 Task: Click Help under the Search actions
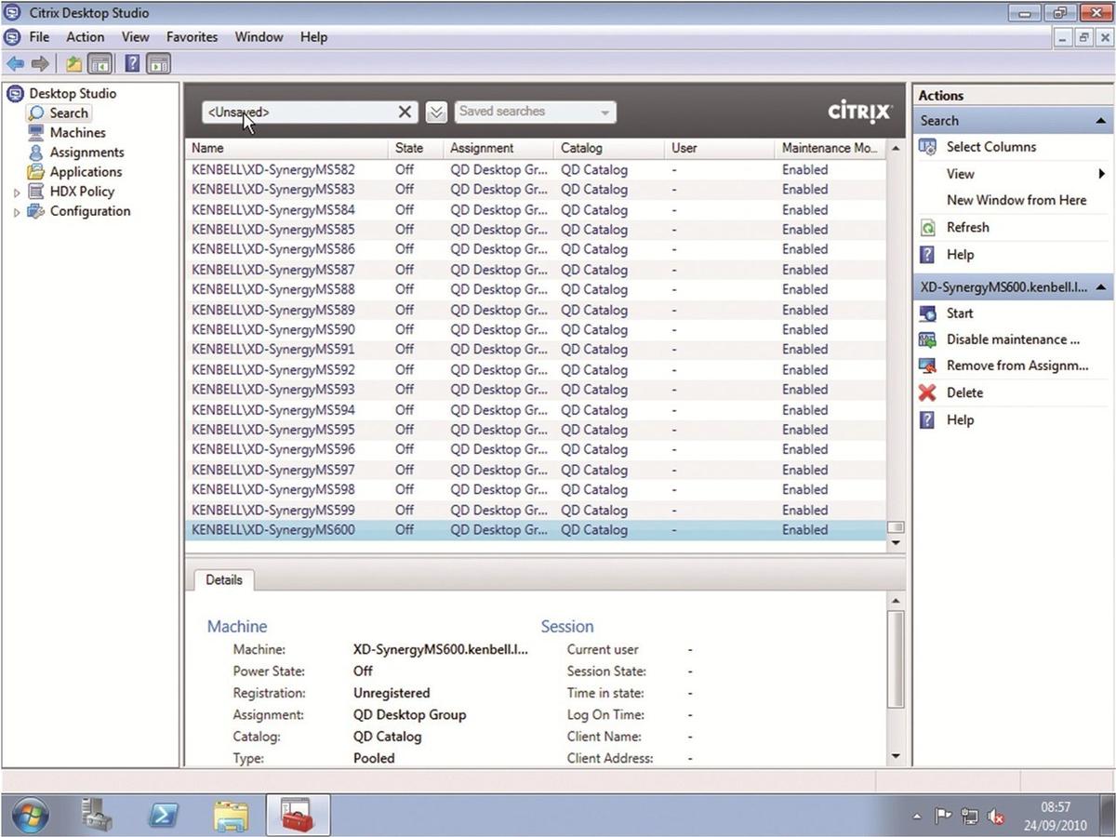(960, 255)
